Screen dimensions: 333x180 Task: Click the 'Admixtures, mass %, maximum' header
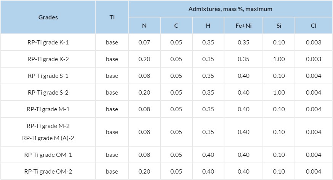pos(230,9)
